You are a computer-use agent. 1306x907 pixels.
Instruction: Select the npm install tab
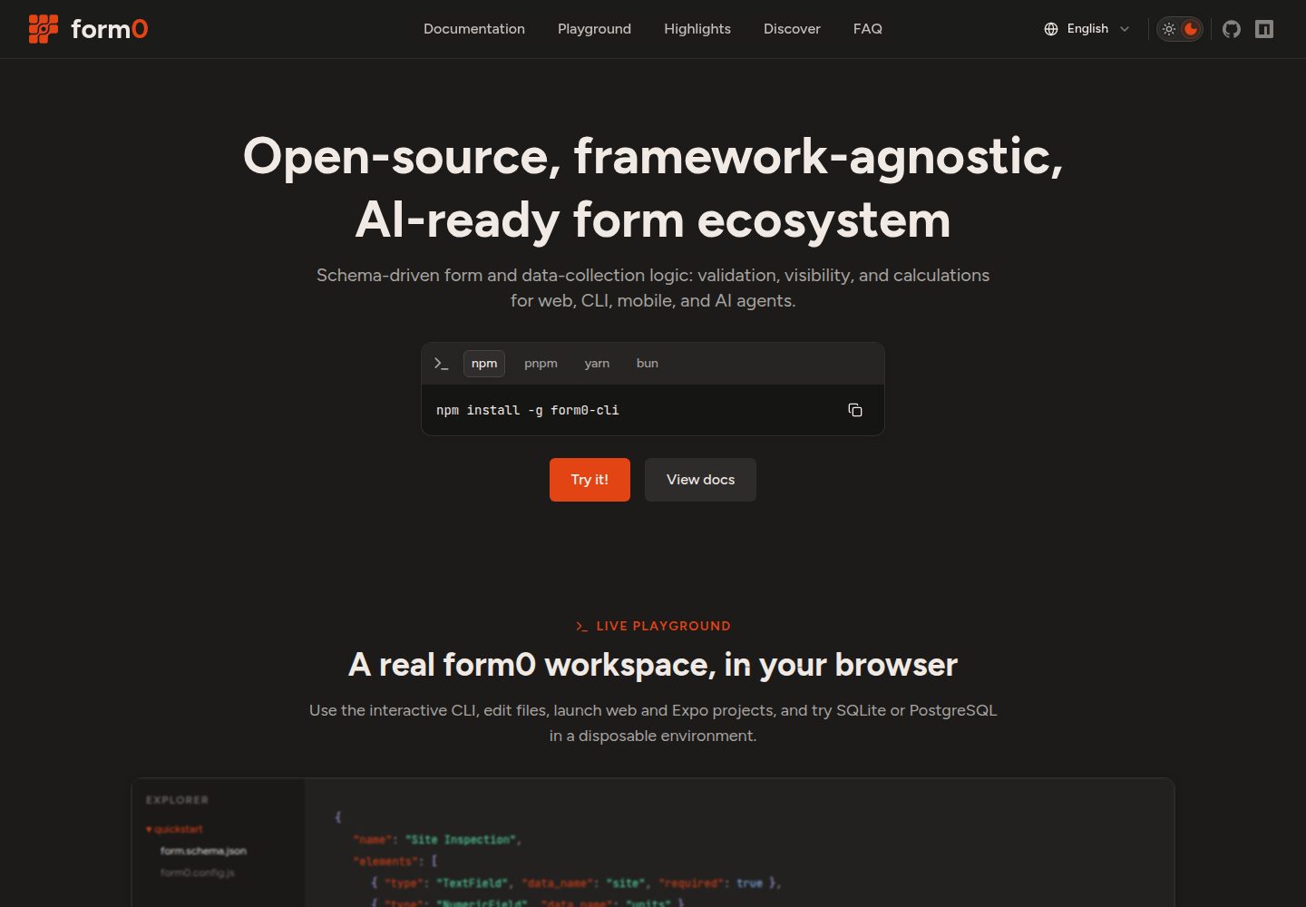484,363
